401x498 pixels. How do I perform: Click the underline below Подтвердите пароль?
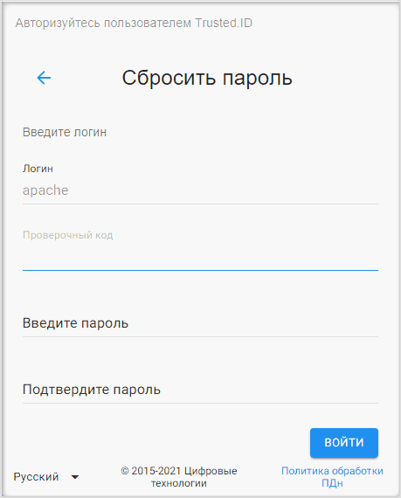click(x=200, y=403)
